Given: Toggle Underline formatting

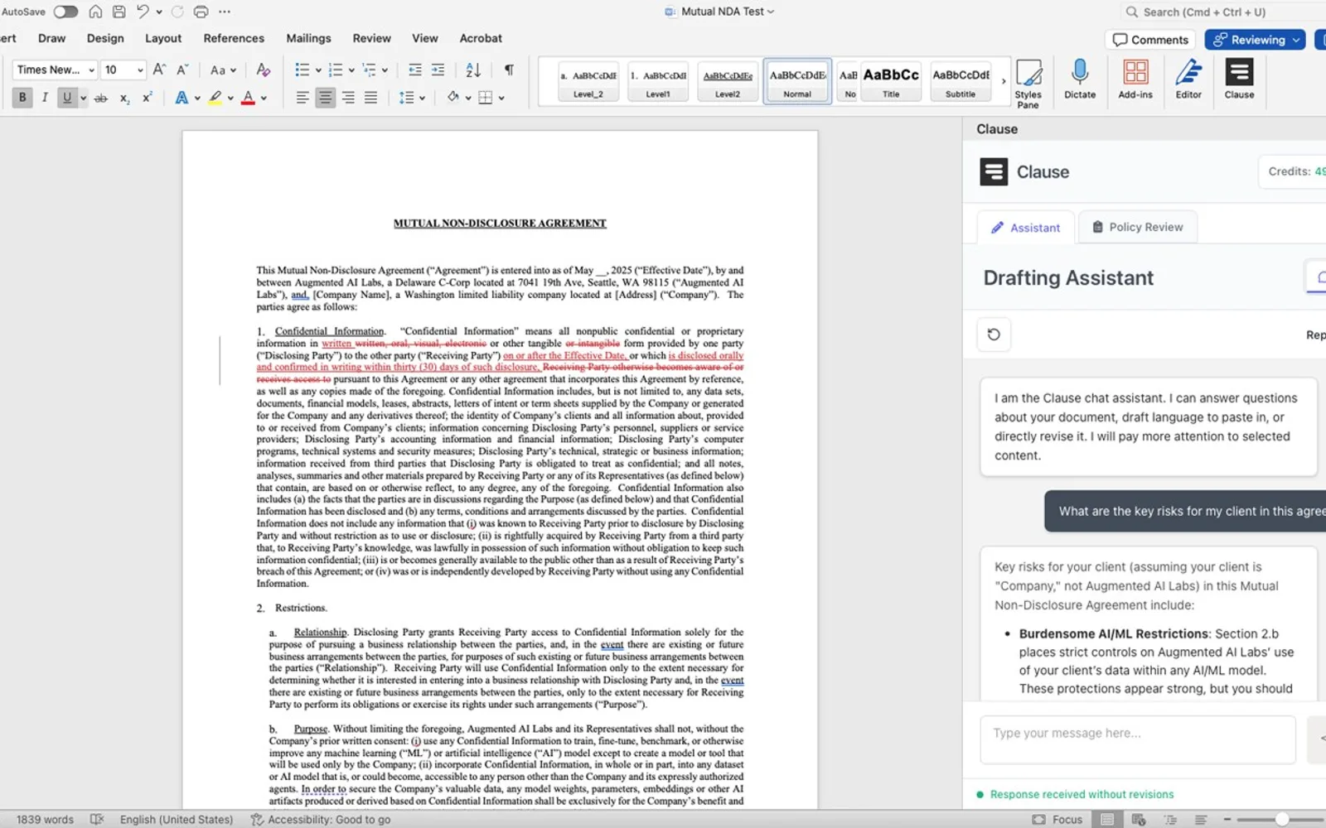Looking at the screenshot, I should coord(67,97).
